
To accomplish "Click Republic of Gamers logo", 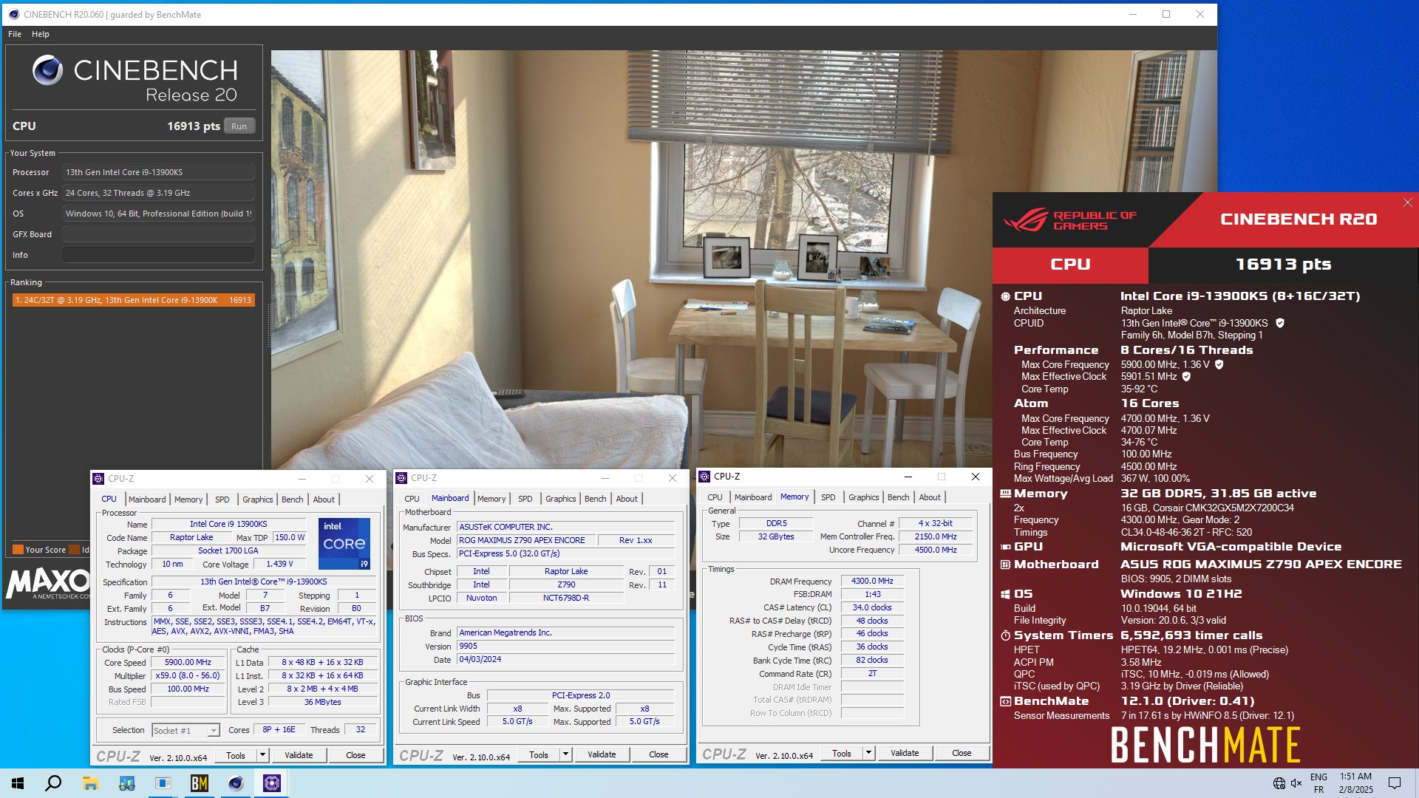I will point(1070,219).
